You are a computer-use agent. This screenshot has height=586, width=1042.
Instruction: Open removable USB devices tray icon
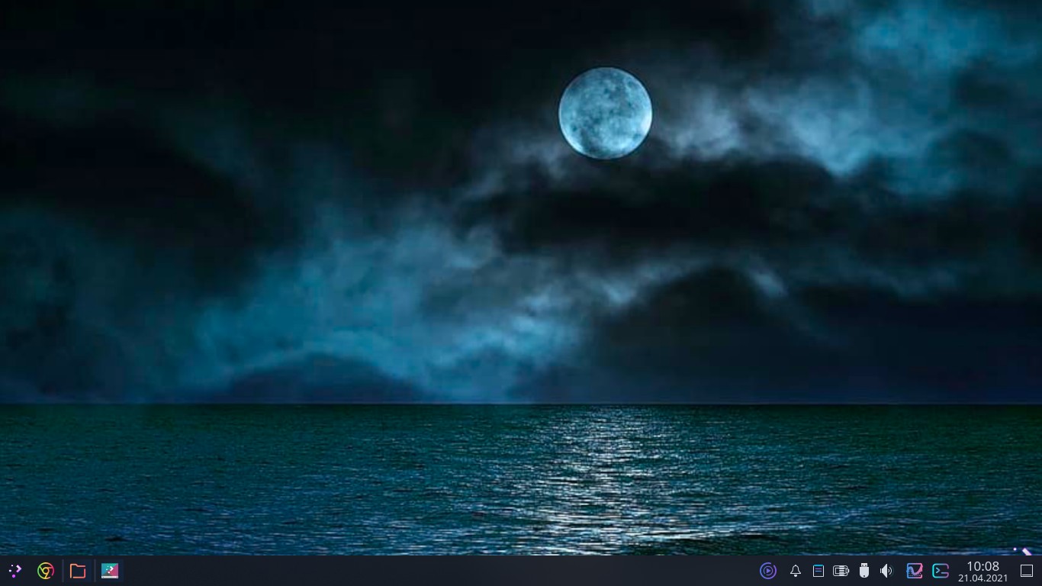point(864,571)
